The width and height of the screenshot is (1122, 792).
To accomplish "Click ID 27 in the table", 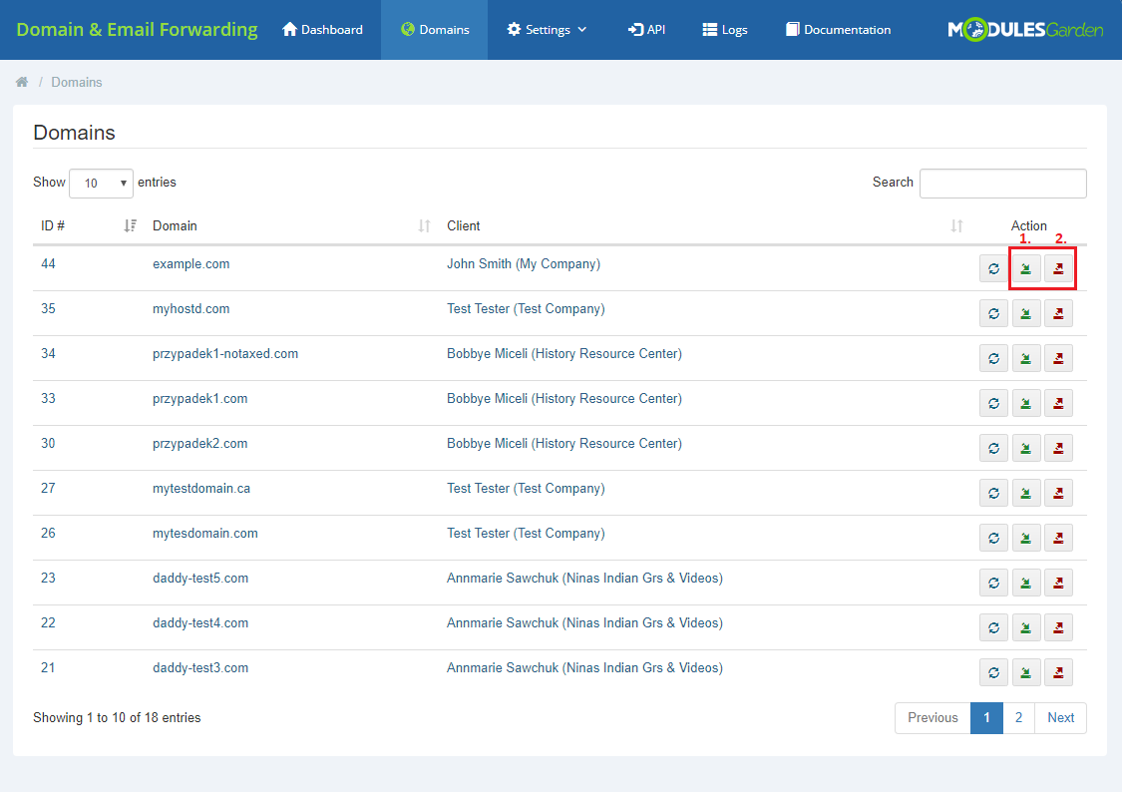I will pyautogui.click(x=48, y=489).
